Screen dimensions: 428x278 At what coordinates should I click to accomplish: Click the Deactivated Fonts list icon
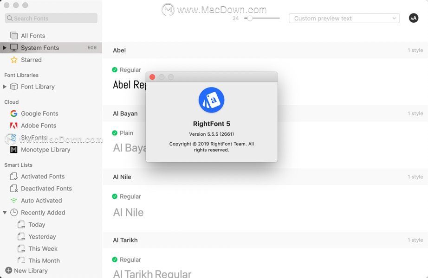click(x=13, y=188)
